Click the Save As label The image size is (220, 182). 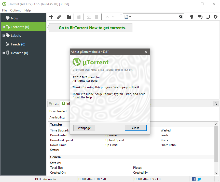[x=56, y=163]
